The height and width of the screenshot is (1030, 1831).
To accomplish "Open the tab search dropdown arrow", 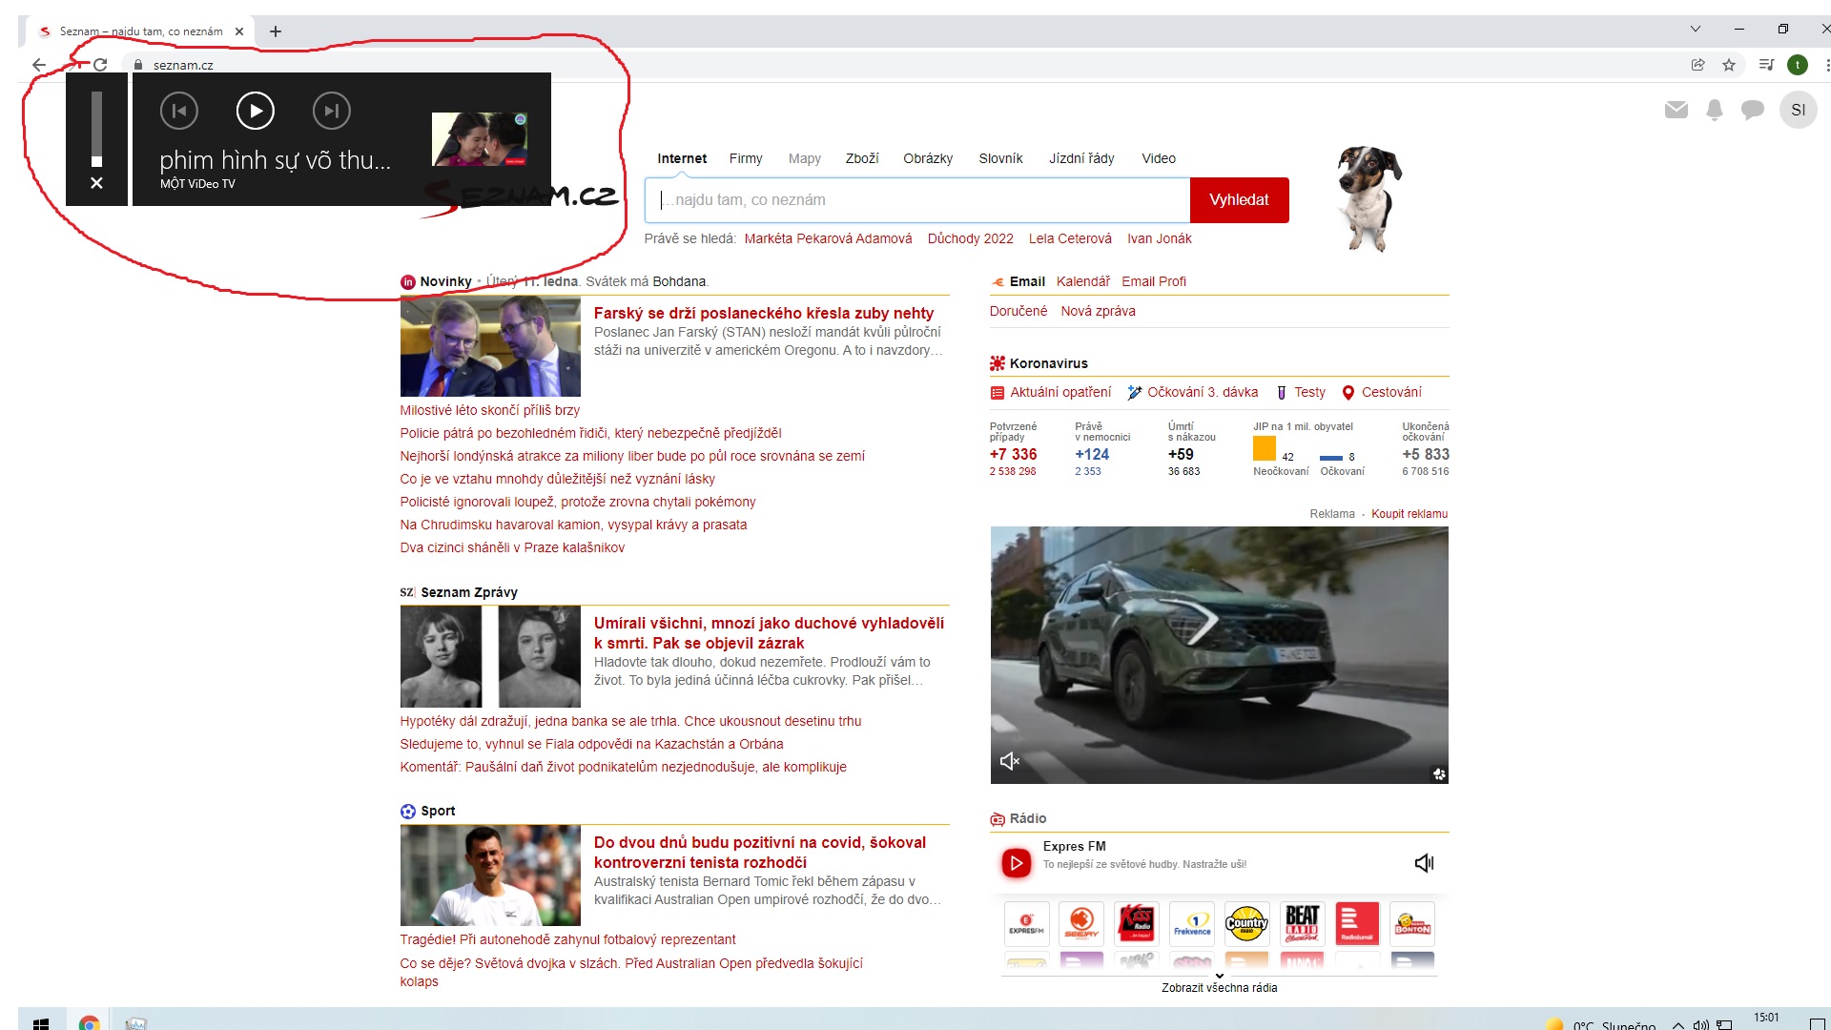I will tap(1696, 30).
